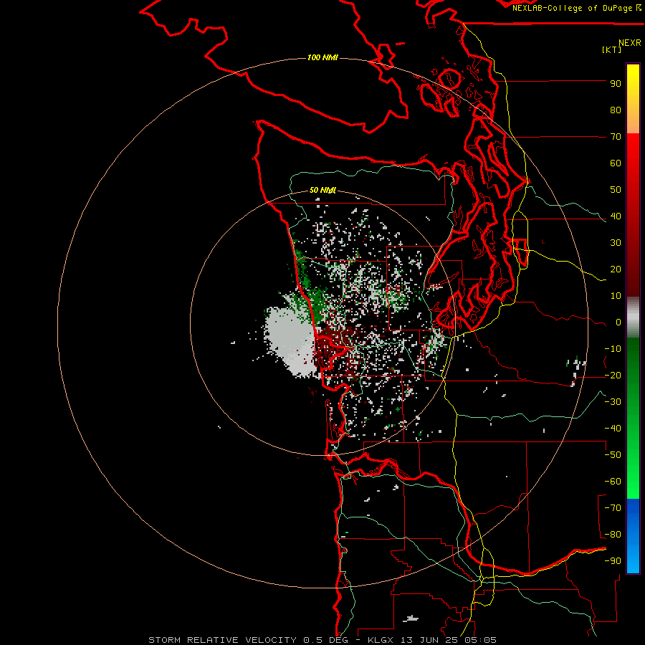Click the 0.5 DEG elevation text in caption

(325, 640)
